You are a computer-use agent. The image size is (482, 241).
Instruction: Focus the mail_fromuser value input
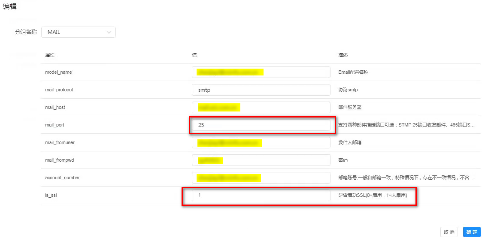[x=261, y=143]
